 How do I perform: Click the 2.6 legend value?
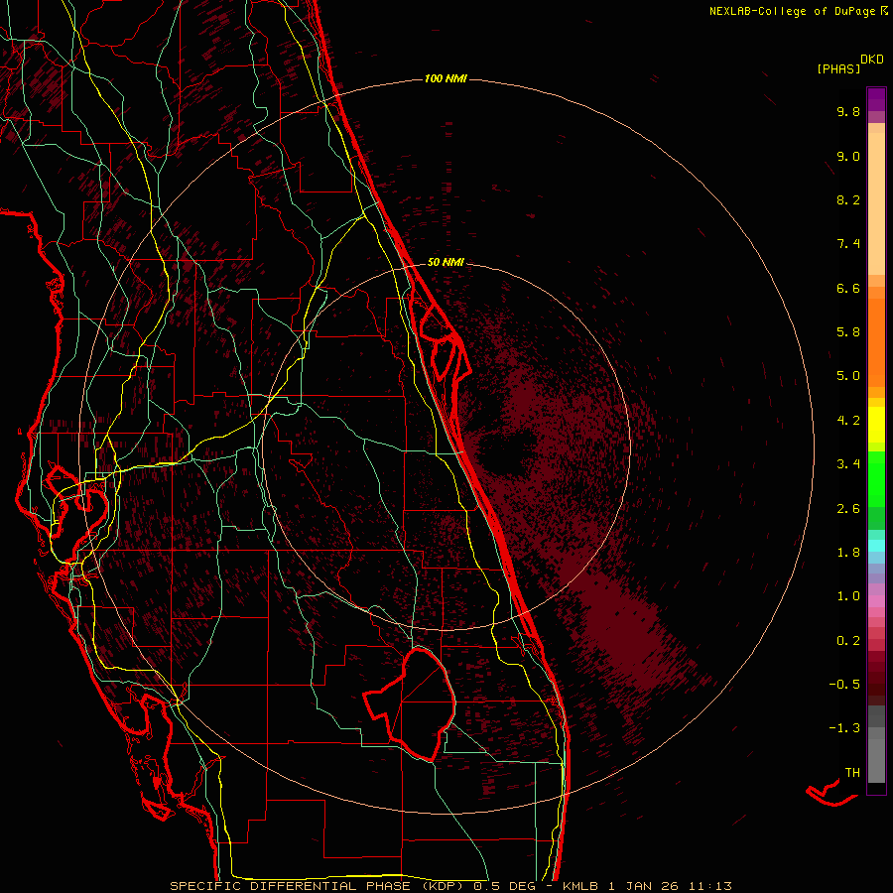click(x=848, y=509)
